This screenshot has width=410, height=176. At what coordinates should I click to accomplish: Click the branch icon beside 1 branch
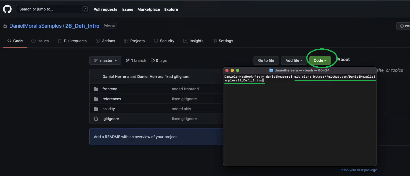click(128, 60)
